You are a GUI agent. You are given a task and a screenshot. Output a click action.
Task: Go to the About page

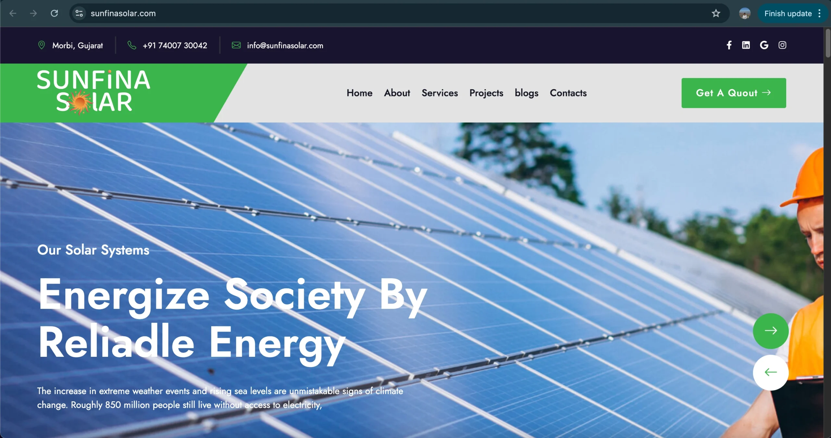click(397, 93)
